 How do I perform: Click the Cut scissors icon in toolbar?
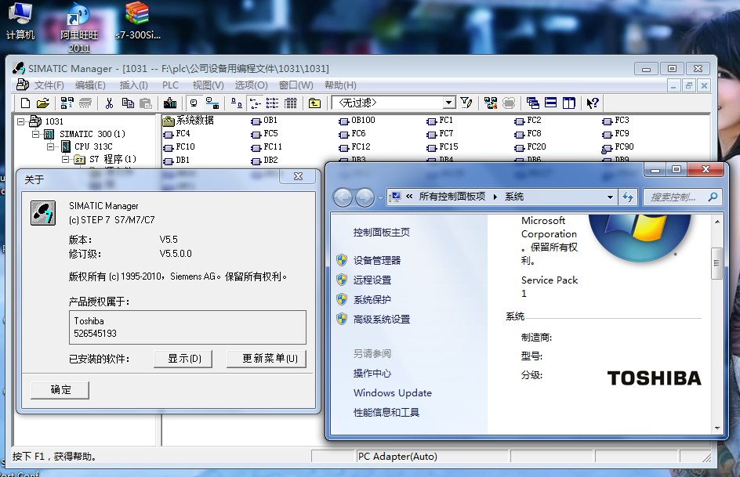tap(109, 103)
